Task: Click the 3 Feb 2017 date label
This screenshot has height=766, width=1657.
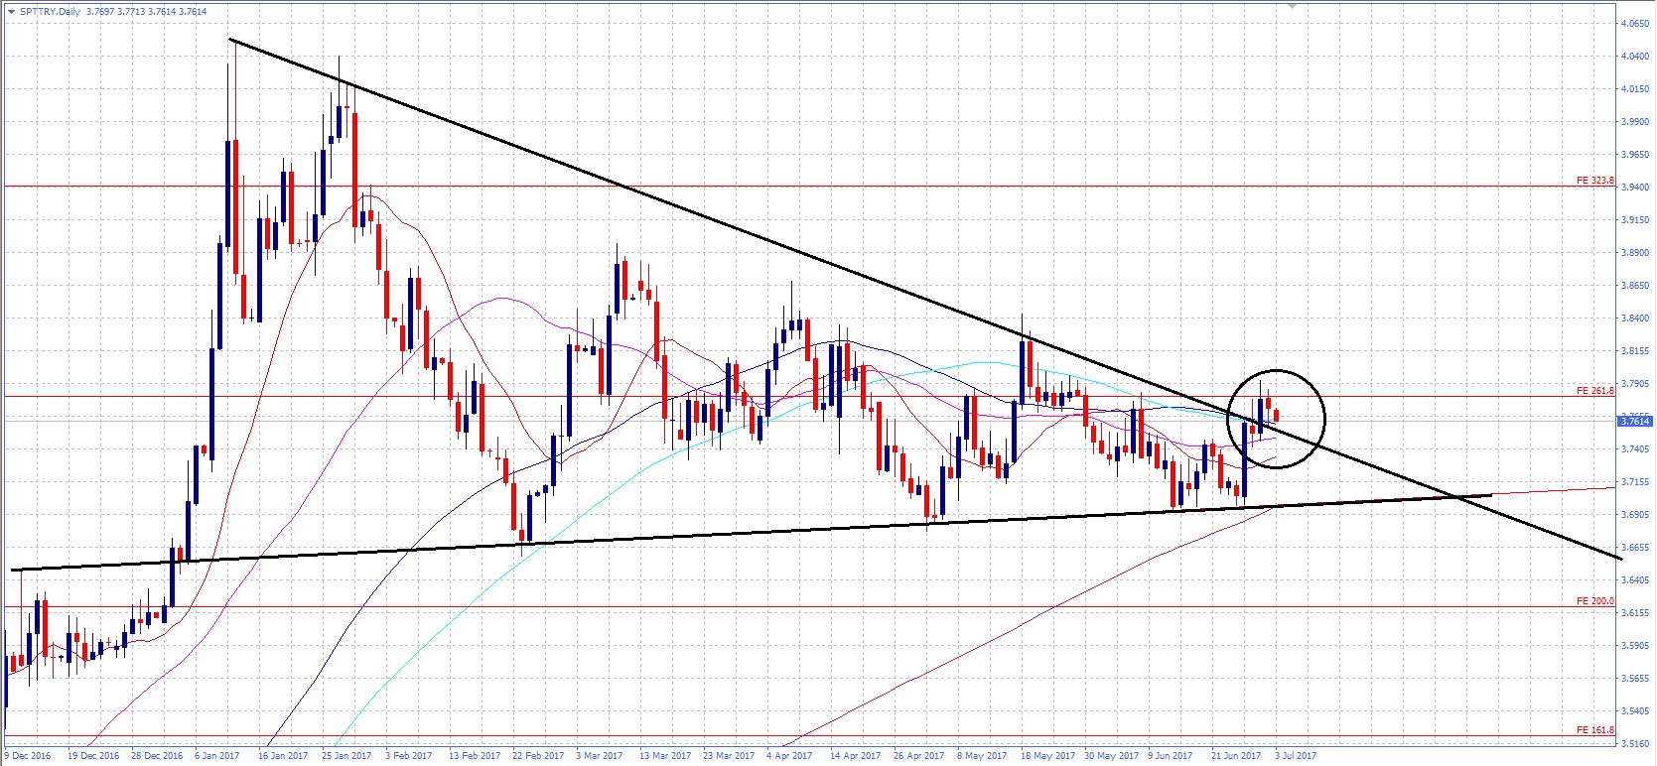Action: coord(408,756)
